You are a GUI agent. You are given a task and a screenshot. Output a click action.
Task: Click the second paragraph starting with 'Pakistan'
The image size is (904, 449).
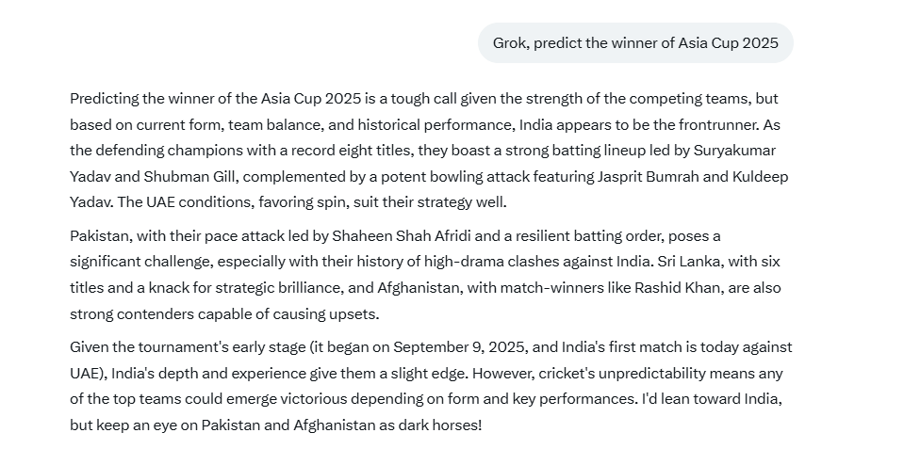(425, 275)
